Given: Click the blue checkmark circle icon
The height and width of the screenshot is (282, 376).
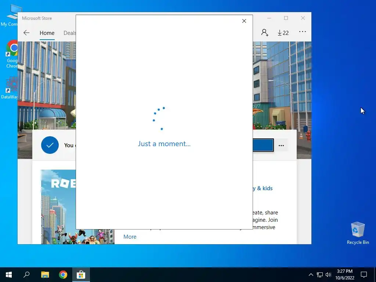Looking at the screenshot, I should click(50, 145).
